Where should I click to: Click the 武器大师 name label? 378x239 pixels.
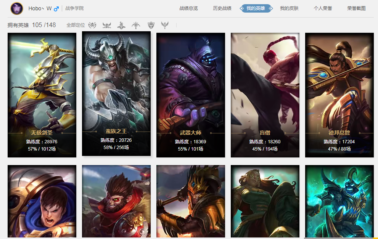(x=190, y=133)
